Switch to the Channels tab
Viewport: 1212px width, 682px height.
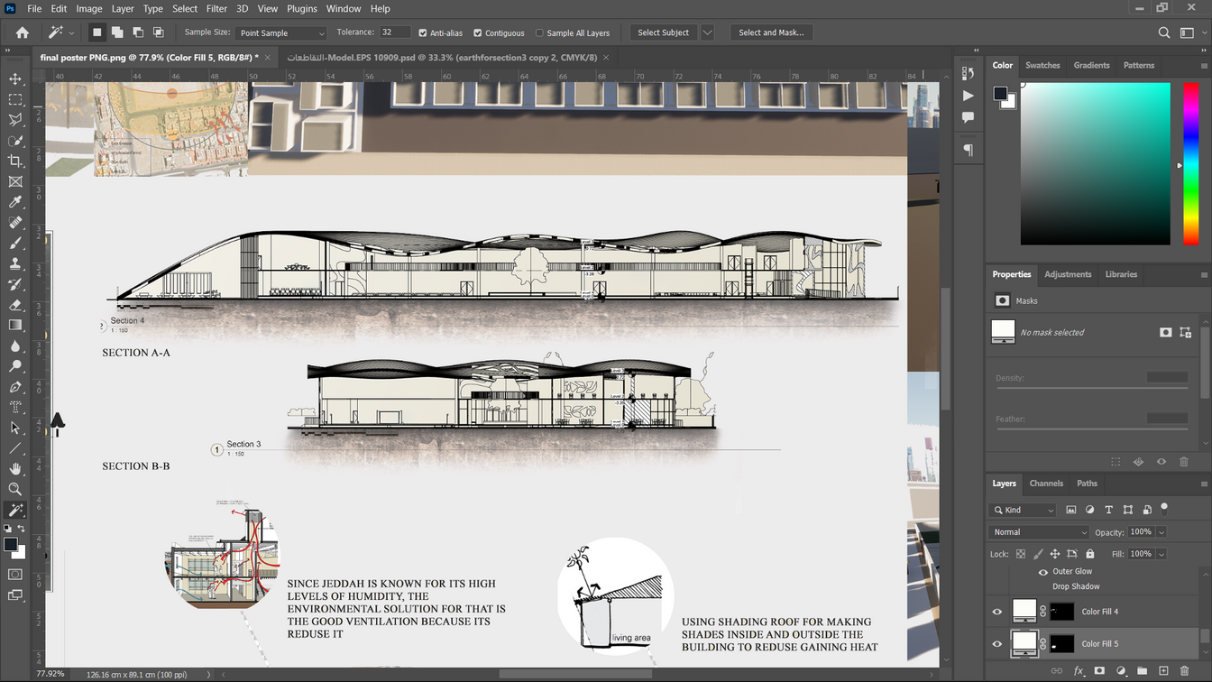pos(1046,484)
